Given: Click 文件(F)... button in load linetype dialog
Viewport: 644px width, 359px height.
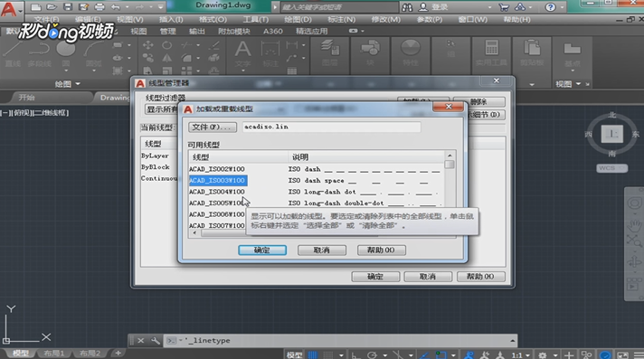Looking at the screenshot, I should [x=213, y=127].
